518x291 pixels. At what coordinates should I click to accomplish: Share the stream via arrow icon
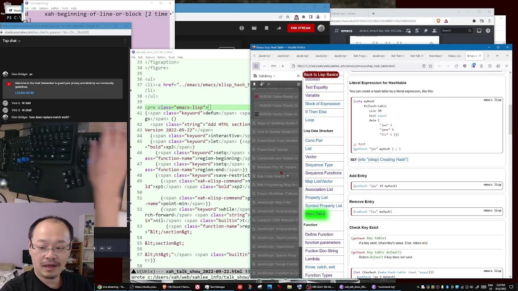click(279, 28)
